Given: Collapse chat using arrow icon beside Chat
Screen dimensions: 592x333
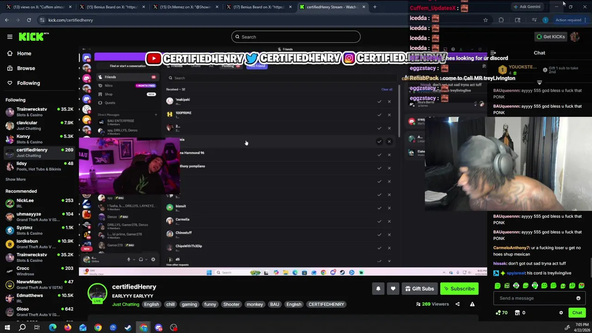Looking at the screenshot, I should click(493, 53).
